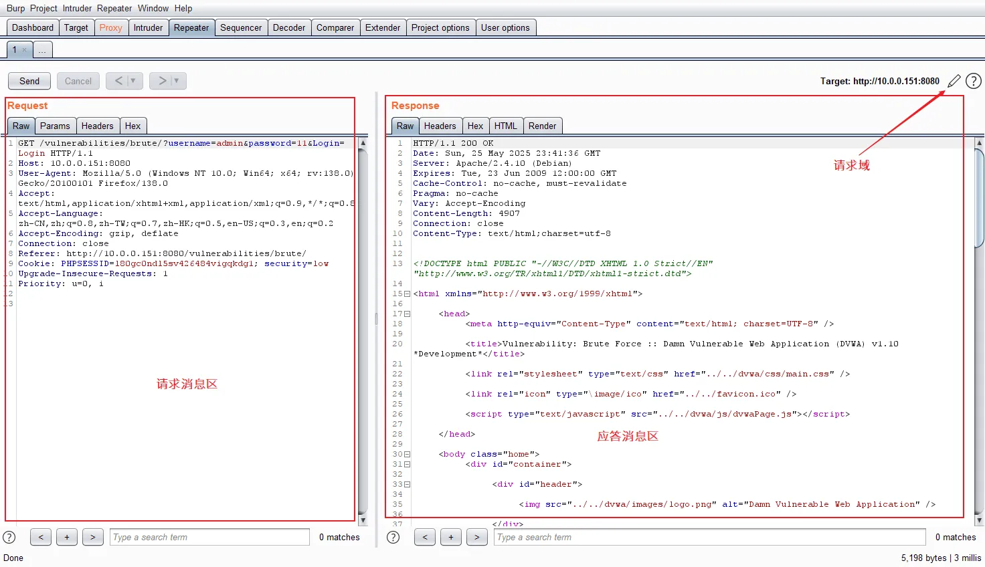Image resolution: width=985 pixels, height=567 pixels.
Task: Switch to the Extender tab
Action: (x=383, y=27)
